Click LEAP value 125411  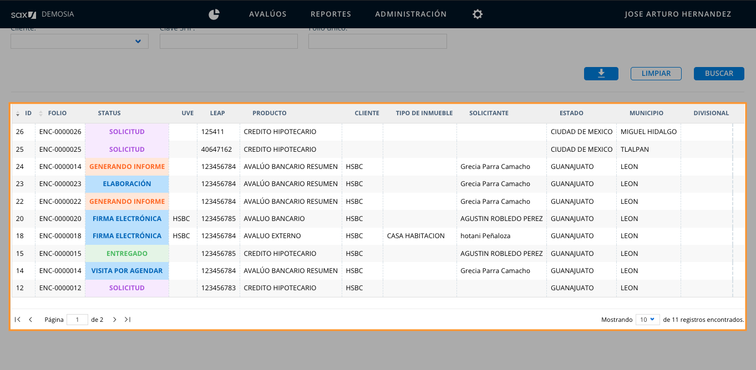point(212,132)
